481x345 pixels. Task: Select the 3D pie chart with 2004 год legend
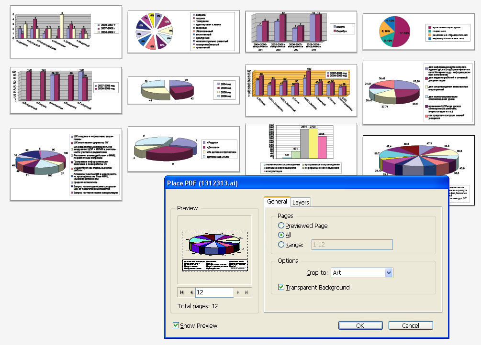[x=183, y=90]
